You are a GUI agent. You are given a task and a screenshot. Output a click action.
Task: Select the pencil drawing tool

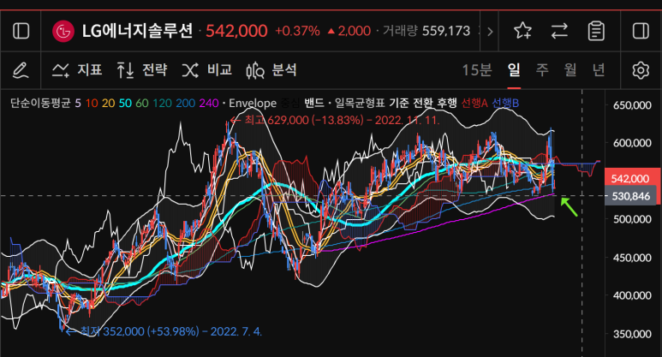(21, 70)
